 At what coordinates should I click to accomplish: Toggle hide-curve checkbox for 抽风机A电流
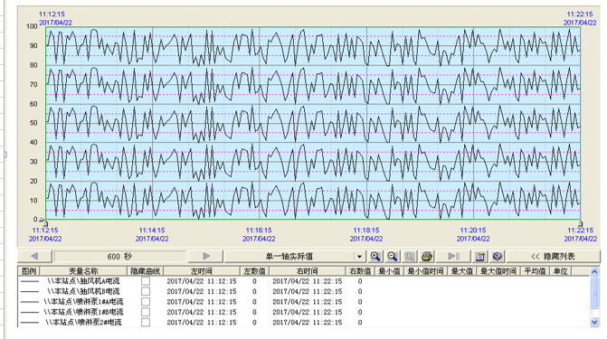point(146,281)
